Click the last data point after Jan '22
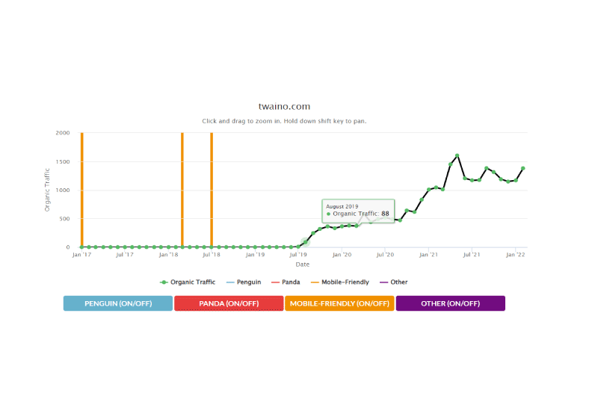 523,168
